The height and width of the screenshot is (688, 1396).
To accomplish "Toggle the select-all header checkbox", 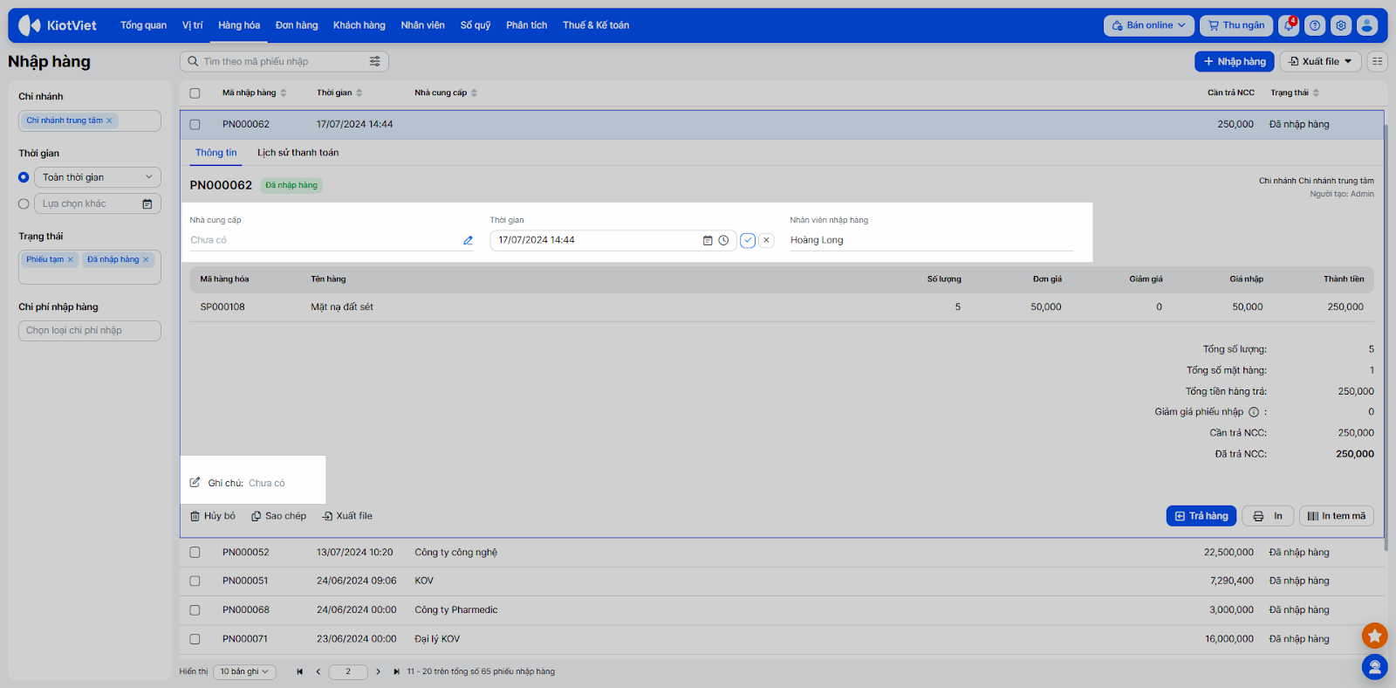I will (195, 93).
